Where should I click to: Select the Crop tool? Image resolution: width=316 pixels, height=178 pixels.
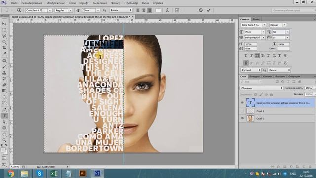pyautogui.click(x=4, y=48)
